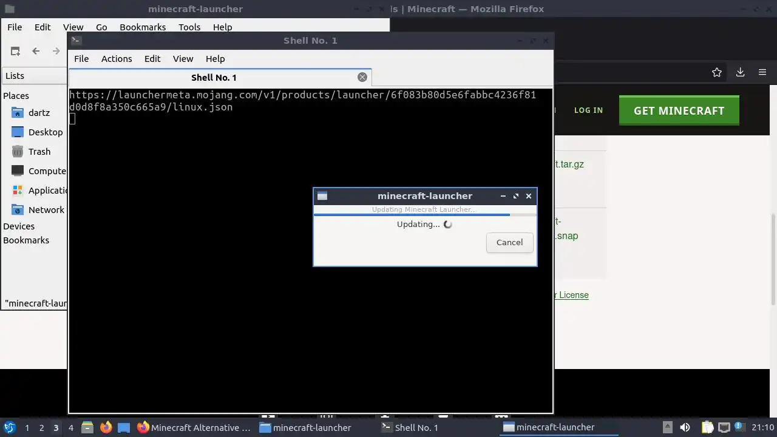Click the show desktop icon on the taskbar
This screenshot has height=437, width=777.
click(124, 428)
